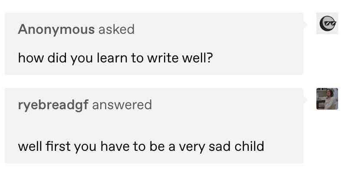Screen dimensions: 342x179
Task: Click the bold Anonymous asker label
Action: point(56,29)
